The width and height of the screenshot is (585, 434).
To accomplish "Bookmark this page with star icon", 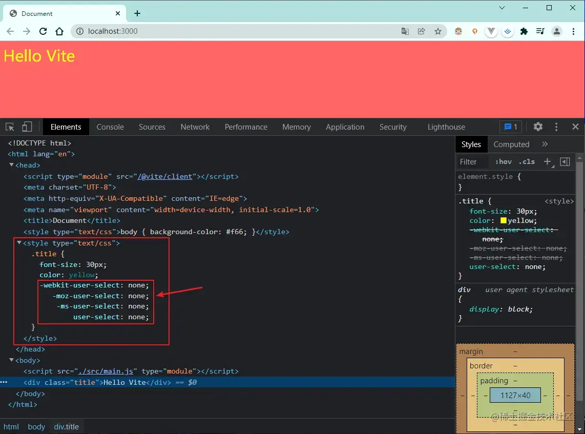I will (x=438, y=31).
